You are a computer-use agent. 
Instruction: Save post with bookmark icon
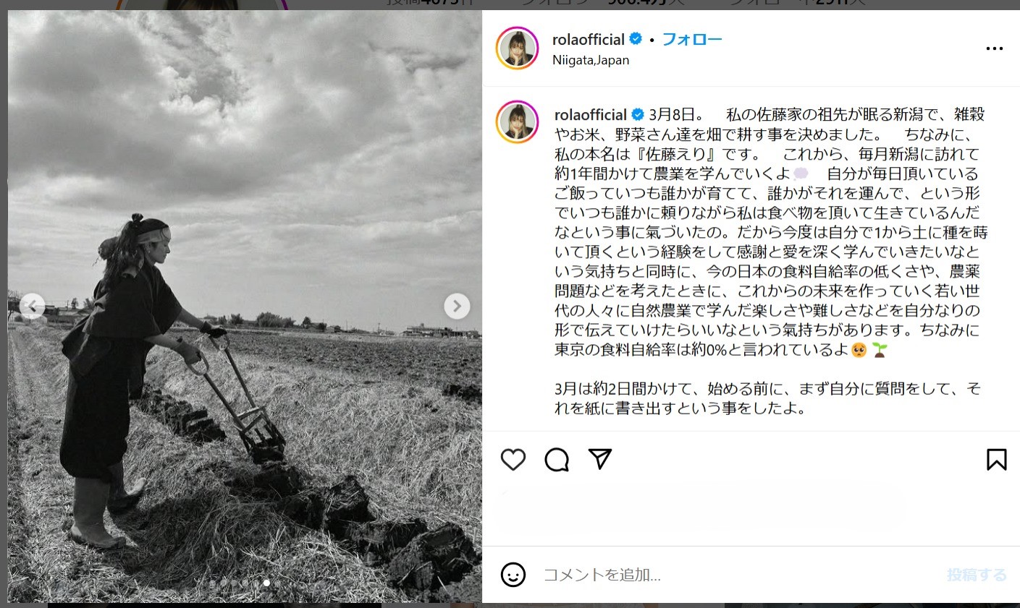(996, 460)
